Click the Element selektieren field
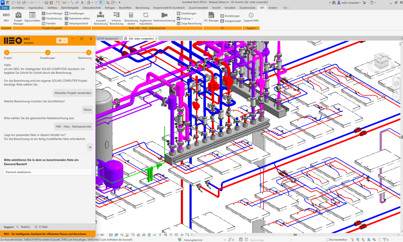Screen dimensions: 403x242 tap(48, 172)
